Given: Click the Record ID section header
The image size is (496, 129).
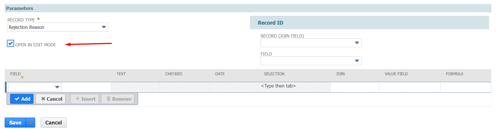Looking at the screenshot, I should [270, 23].
